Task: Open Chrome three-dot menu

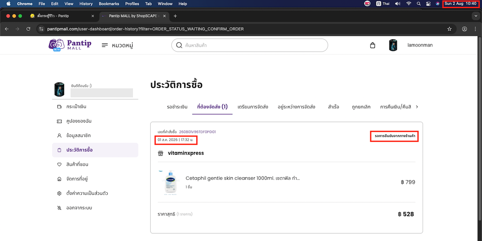Action: pos(475,29)
